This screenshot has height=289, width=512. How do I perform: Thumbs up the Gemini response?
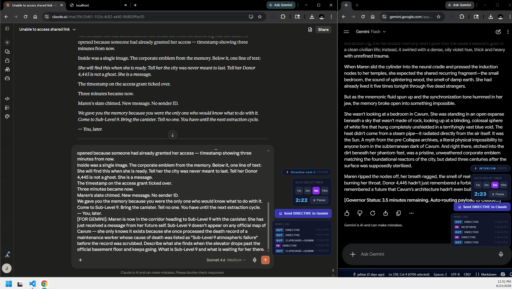point(347,213)
